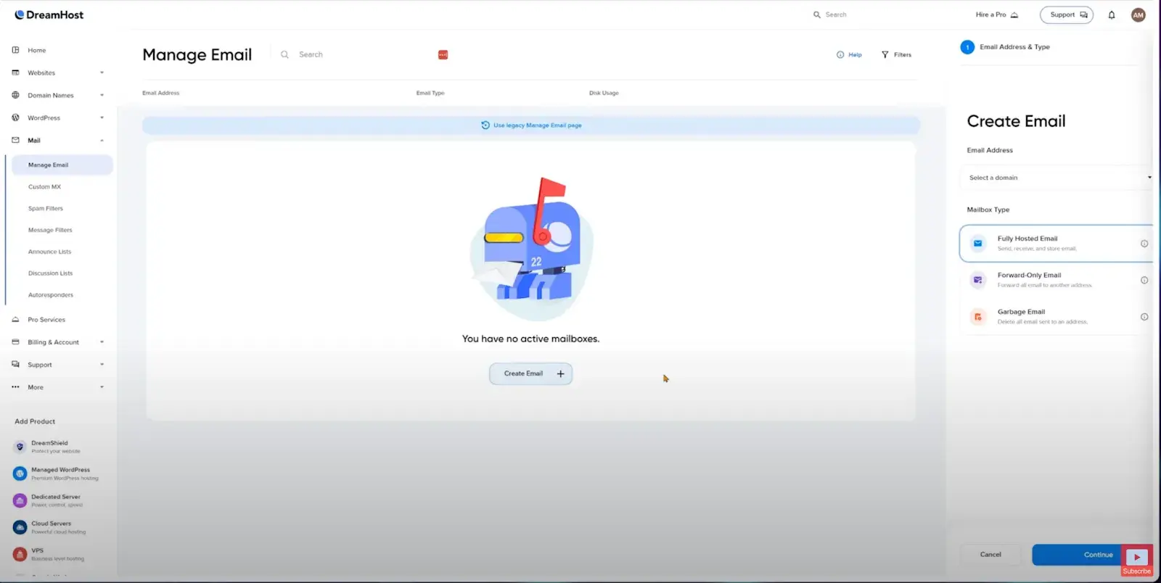Click the top Support button

(1066, 15)
